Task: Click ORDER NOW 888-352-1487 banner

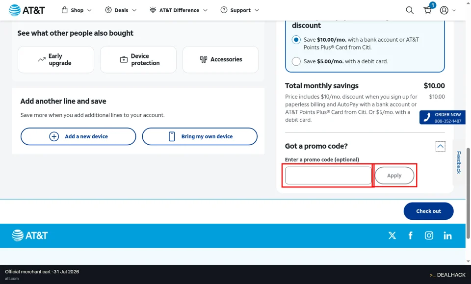Action: point(443,117)
